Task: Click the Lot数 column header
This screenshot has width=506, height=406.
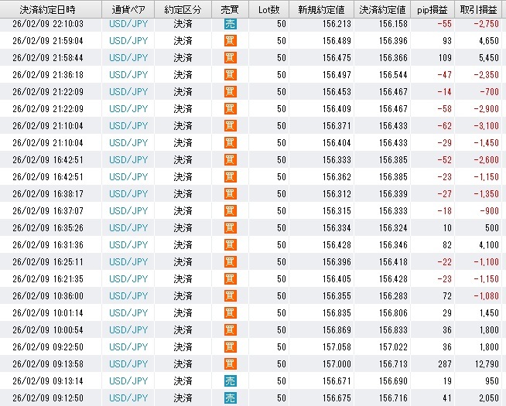Action: tap(269, 9)
